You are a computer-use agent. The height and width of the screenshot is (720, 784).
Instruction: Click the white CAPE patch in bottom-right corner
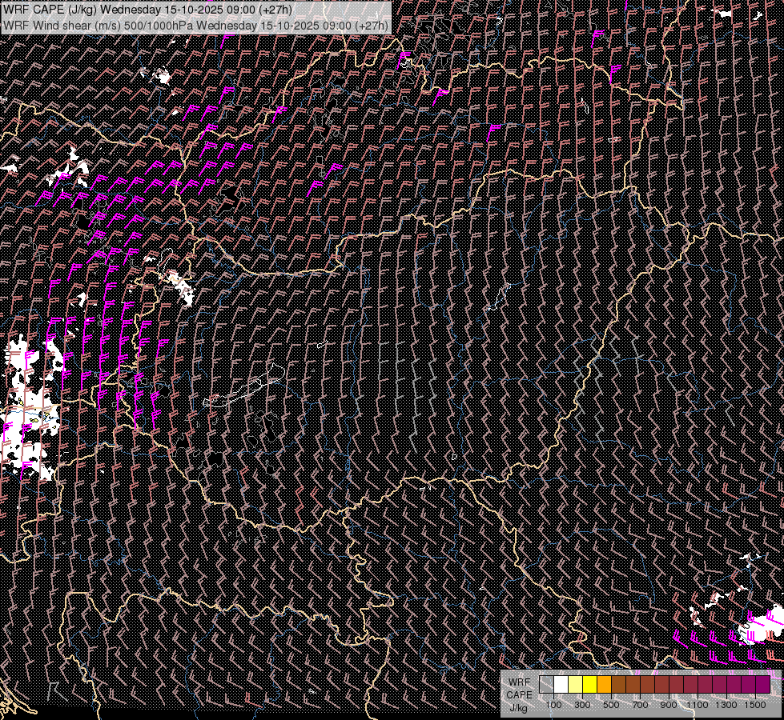761,628
